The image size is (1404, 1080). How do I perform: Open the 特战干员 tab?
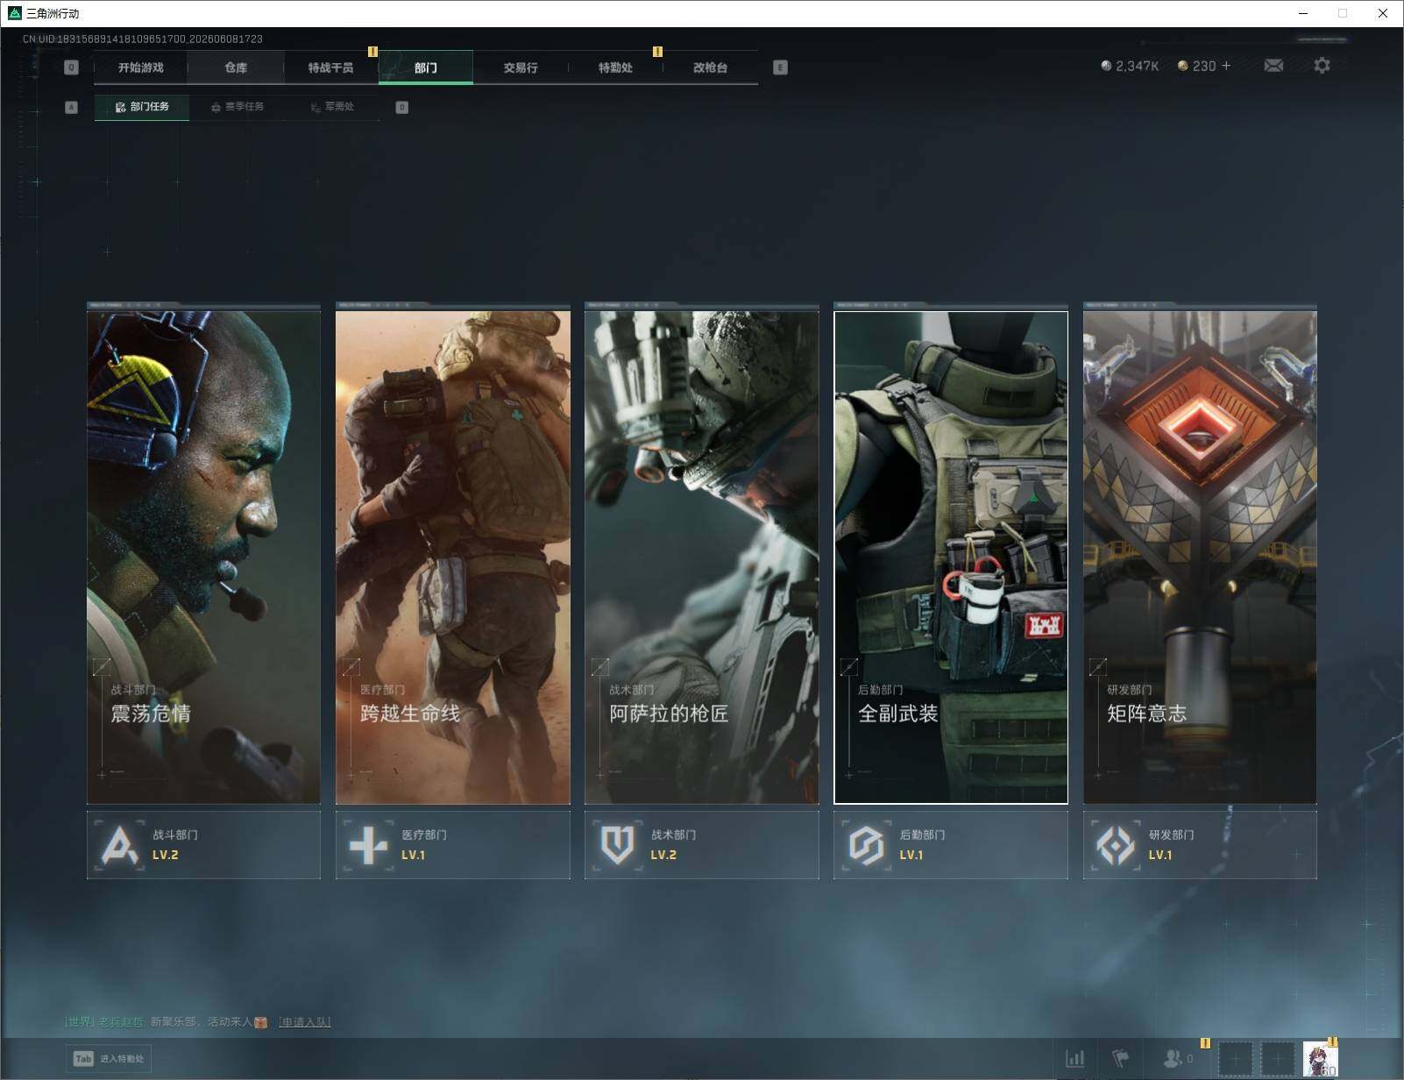point(330,67)
